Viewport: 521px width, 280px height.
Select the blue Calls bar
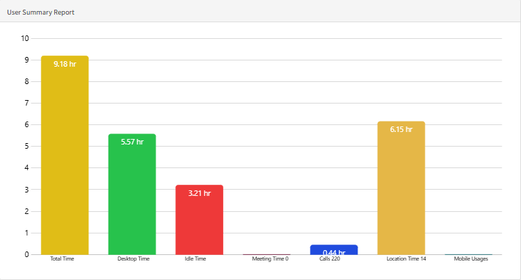click(x=334, y=248)
